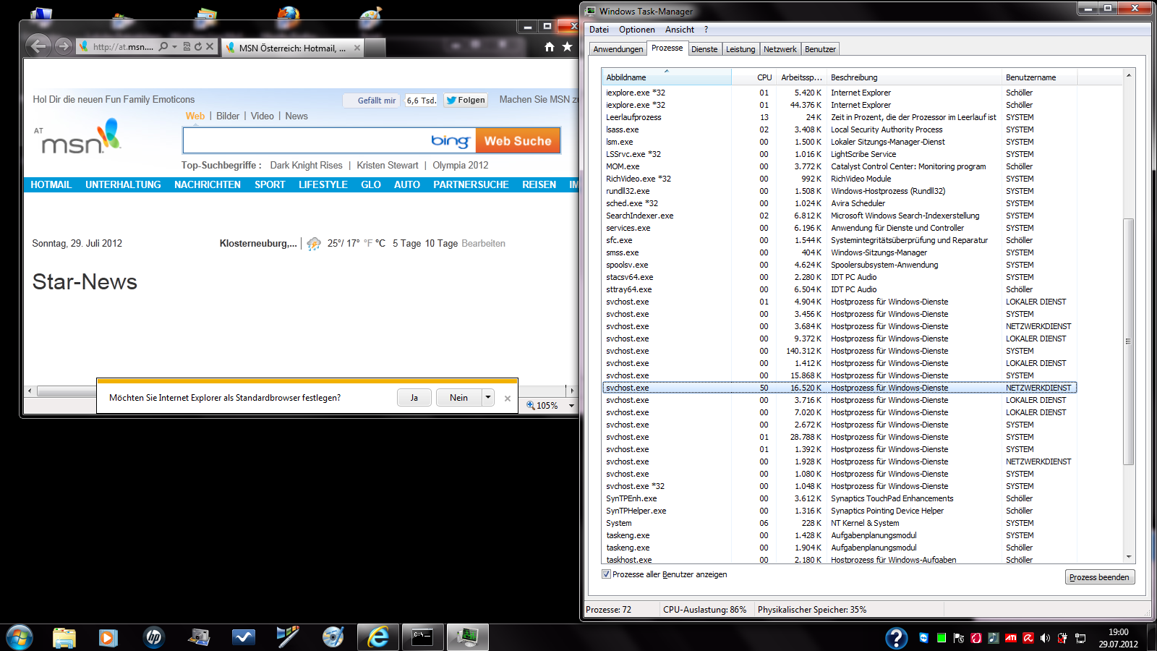Open the Windows Start orb

click(x=19, y=637)
